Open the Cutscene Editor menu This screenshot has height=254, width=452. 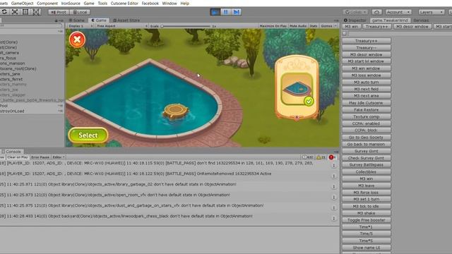124,4
